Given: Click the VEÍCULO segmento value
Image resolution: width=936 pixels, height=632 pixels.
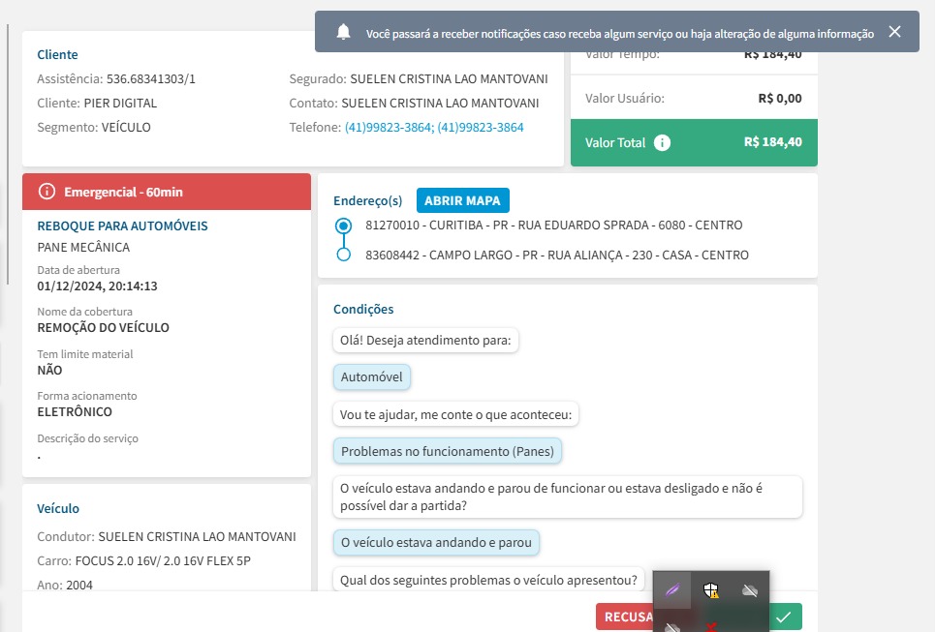Looking at the screenshot, I should pyautogui.click(x=126, y=127).
